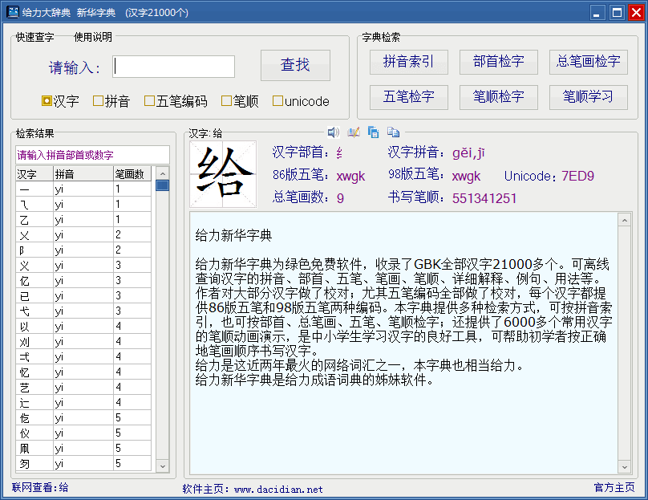Select the 汉字 search mode
The height and width of the screenshot is (500, 648).
(60, 101)
